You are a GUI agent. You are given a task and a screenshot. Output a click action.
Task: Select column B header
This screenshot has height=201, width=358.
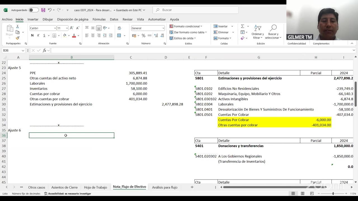72,57
